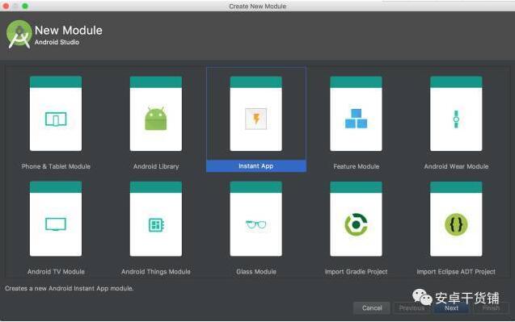Select the Android TV Module screen icon
The width and height of the screenshot is (515, 322).
(x=56, y=224)
